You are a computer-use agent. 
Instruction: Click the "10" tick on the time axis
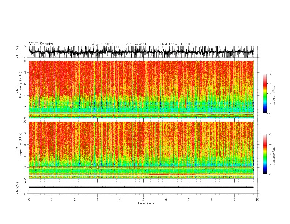257,199
